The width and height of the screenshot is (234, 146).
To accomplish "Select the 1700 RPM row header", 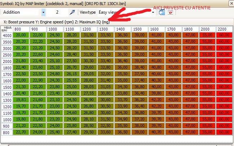I will click(6, 74).
